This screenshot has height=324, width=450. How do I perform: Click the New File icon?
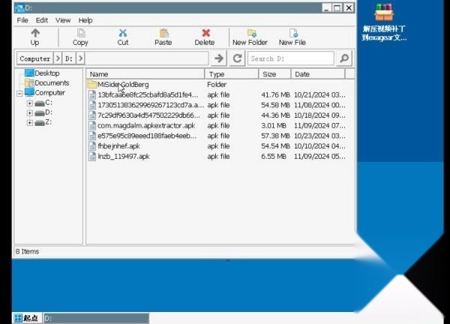pyautogui.click(x=292, y=34)
